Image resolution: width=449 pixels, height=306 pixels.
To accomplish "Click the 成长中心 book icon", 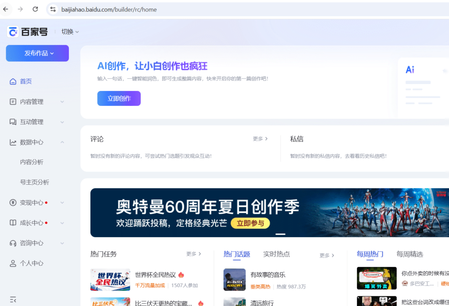I will [13, 223].
